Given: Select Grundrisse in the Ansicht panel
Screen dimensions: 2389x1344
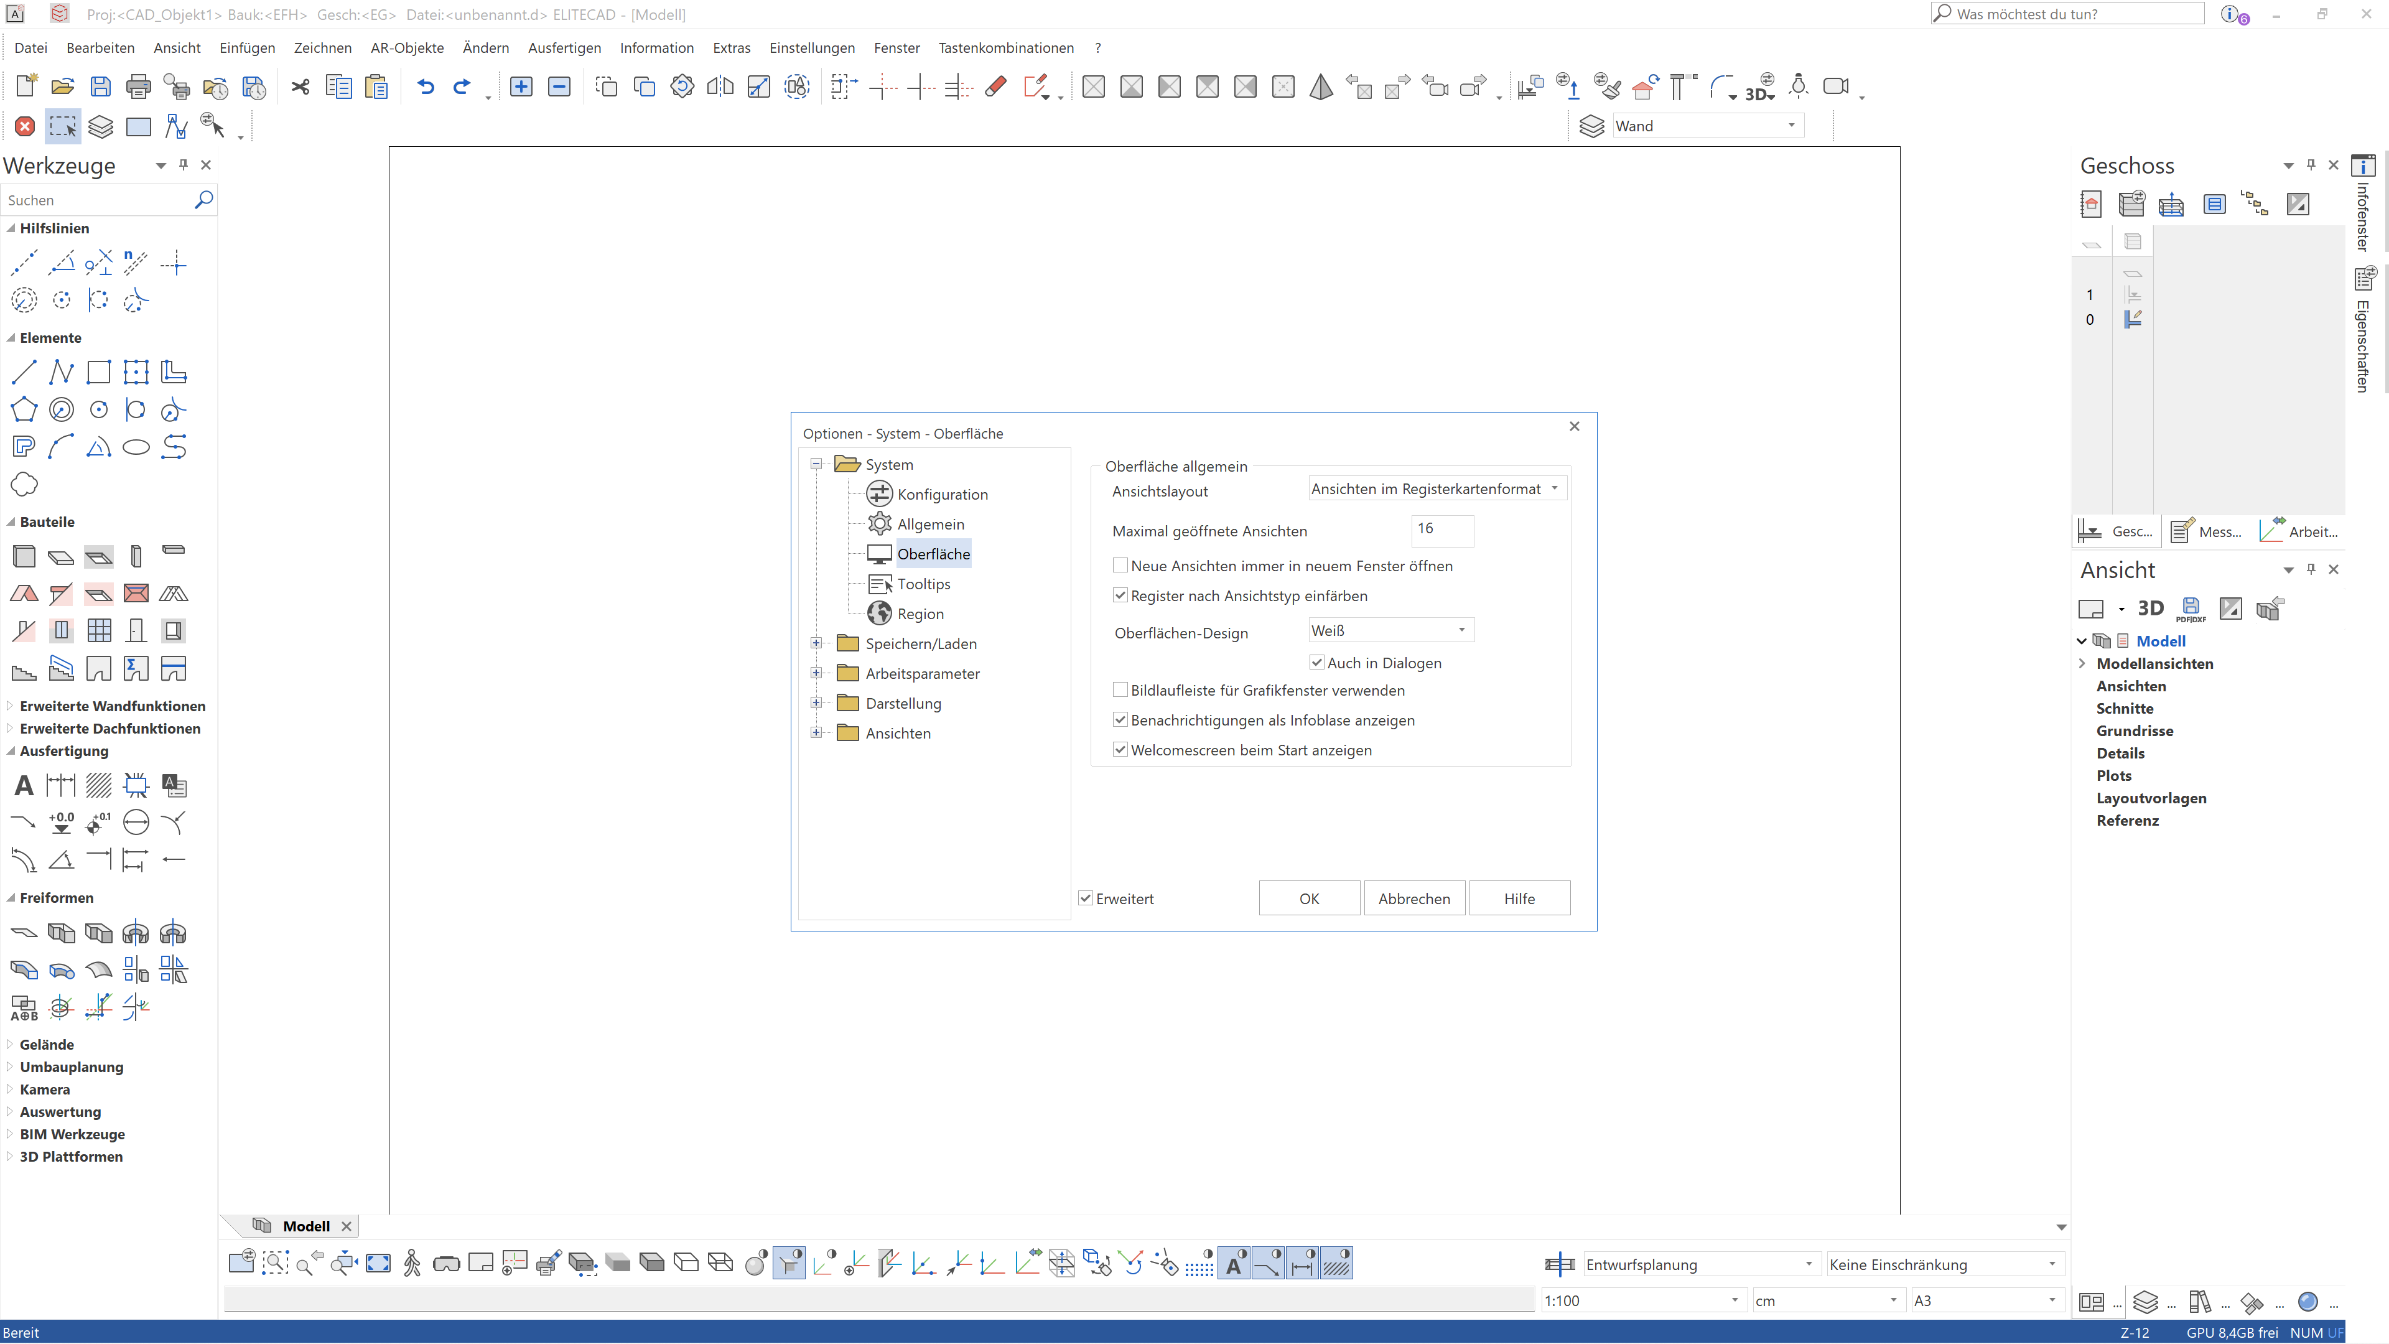Looking at the screenshot, I should coord(2136,731).
